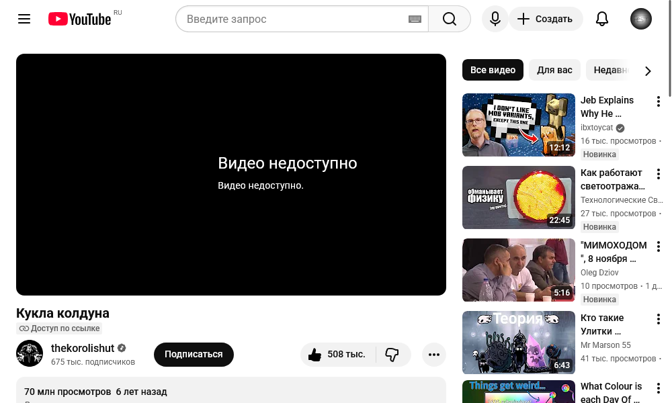Click the Доступ по ссылке badge
The image size is (672, 403).
[x=59, y=328]
